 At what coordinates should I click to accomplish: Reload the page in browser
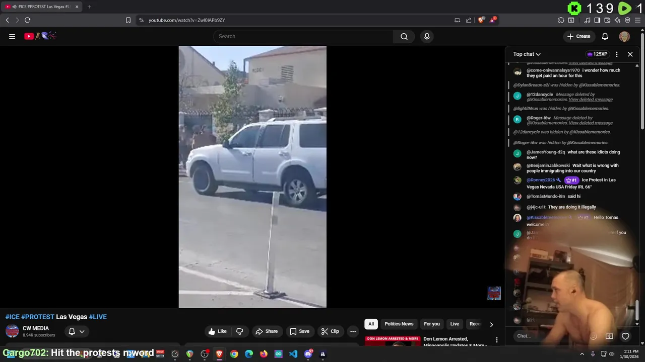point(27,20)
